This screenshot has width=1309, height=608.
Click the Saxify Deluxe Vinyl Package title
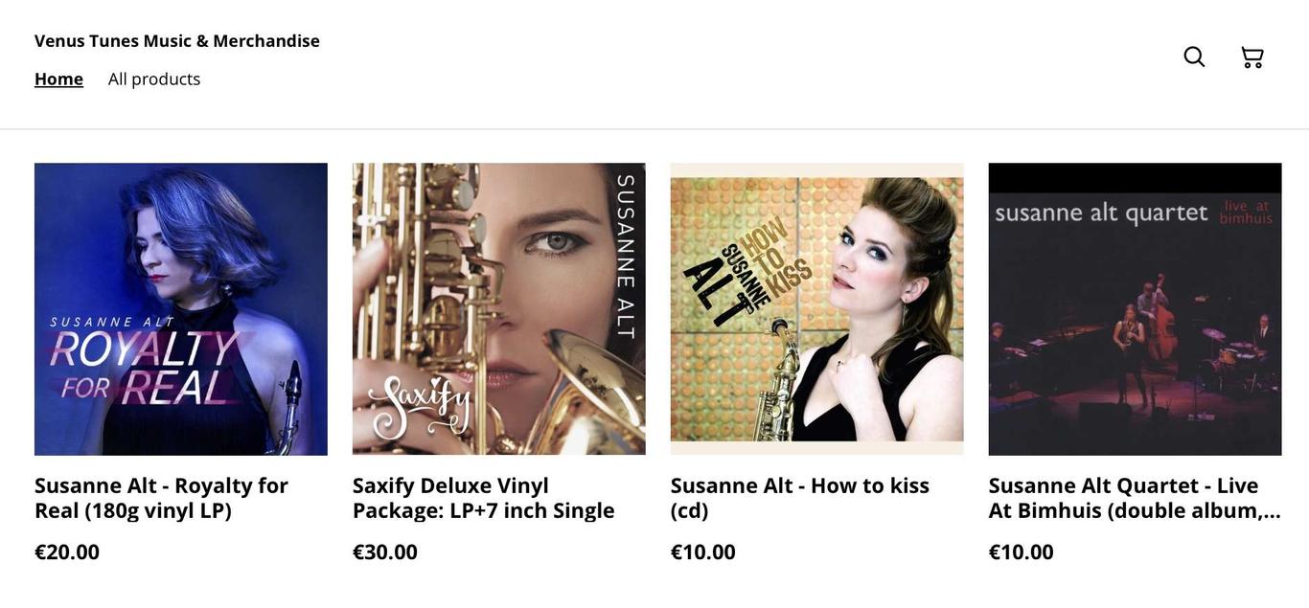click(x=484, y=498)
